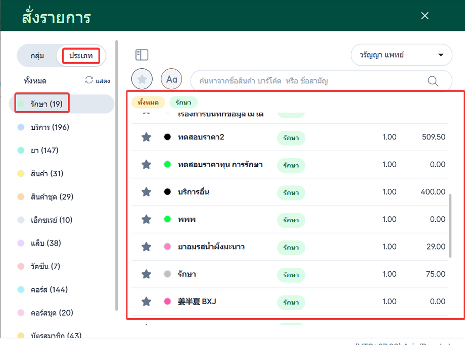Image resolution: width=465 pixels, height=345 pixels.
Task: Click black color dot of ทดสอบราคา2
Action: [167, 137]
